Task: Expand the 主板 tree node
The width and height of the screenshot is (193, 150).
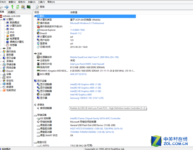Action: coord(1,48)
